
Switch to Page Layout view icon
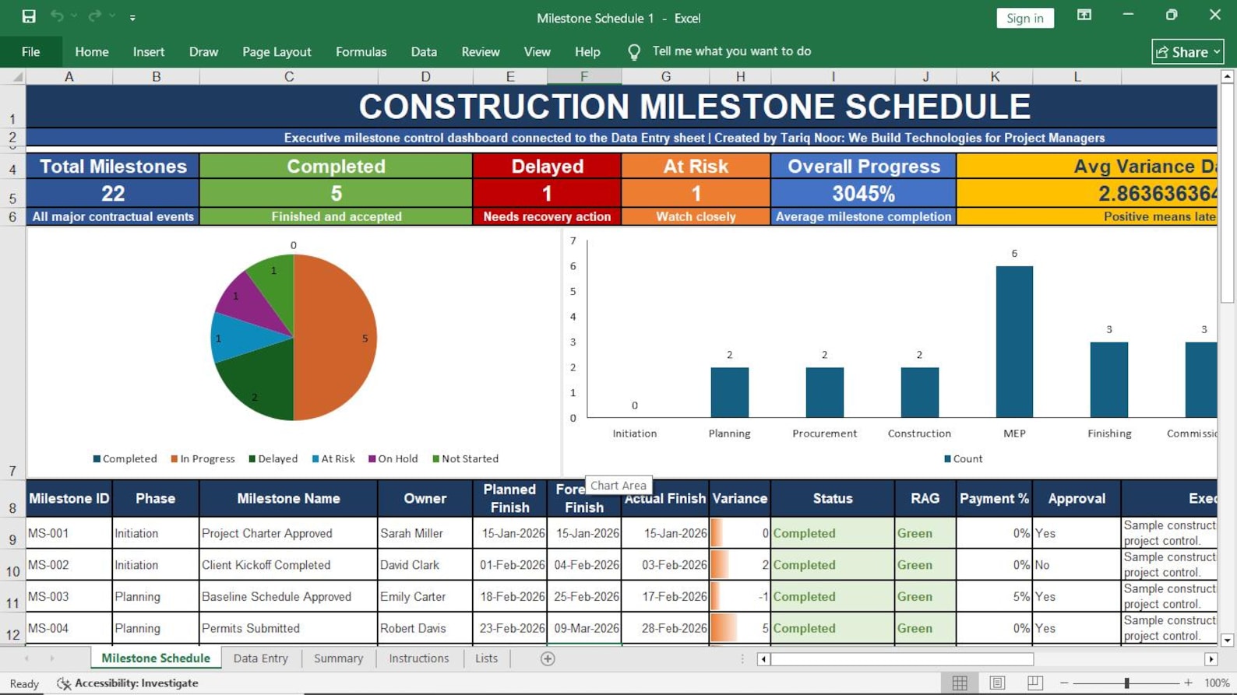click(997, 683)
